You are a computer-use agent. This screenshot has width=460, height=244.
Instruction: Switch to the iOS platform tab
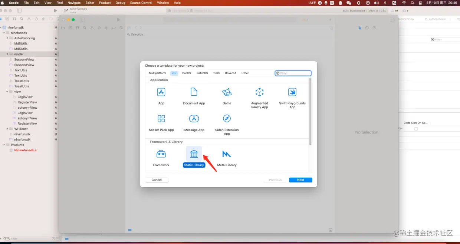(174, 73)
